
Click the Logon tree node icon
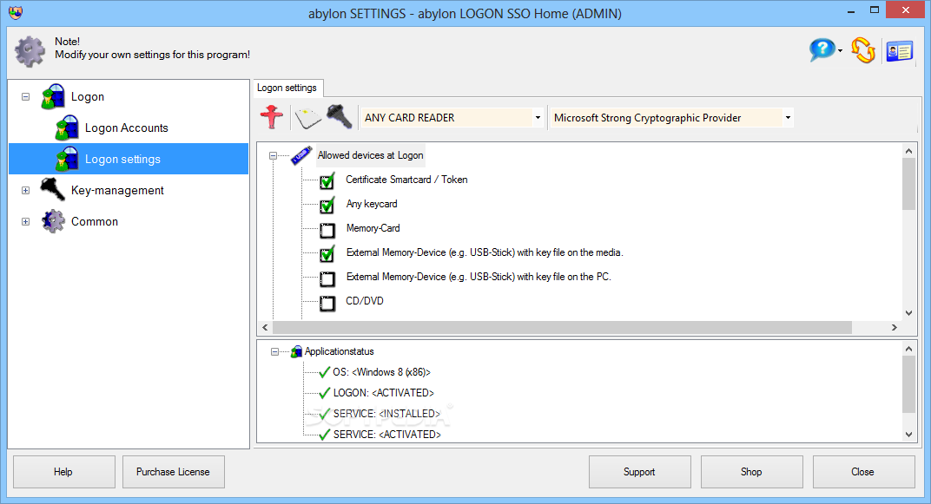click(x=53, y=96)
